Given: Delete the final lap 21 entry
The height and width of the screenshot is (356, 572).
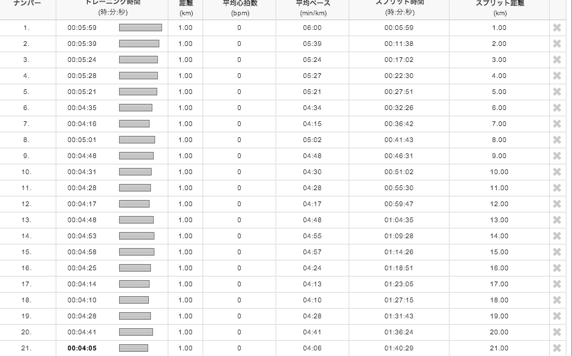Looking at the screenshot, I should pos(557,348).
